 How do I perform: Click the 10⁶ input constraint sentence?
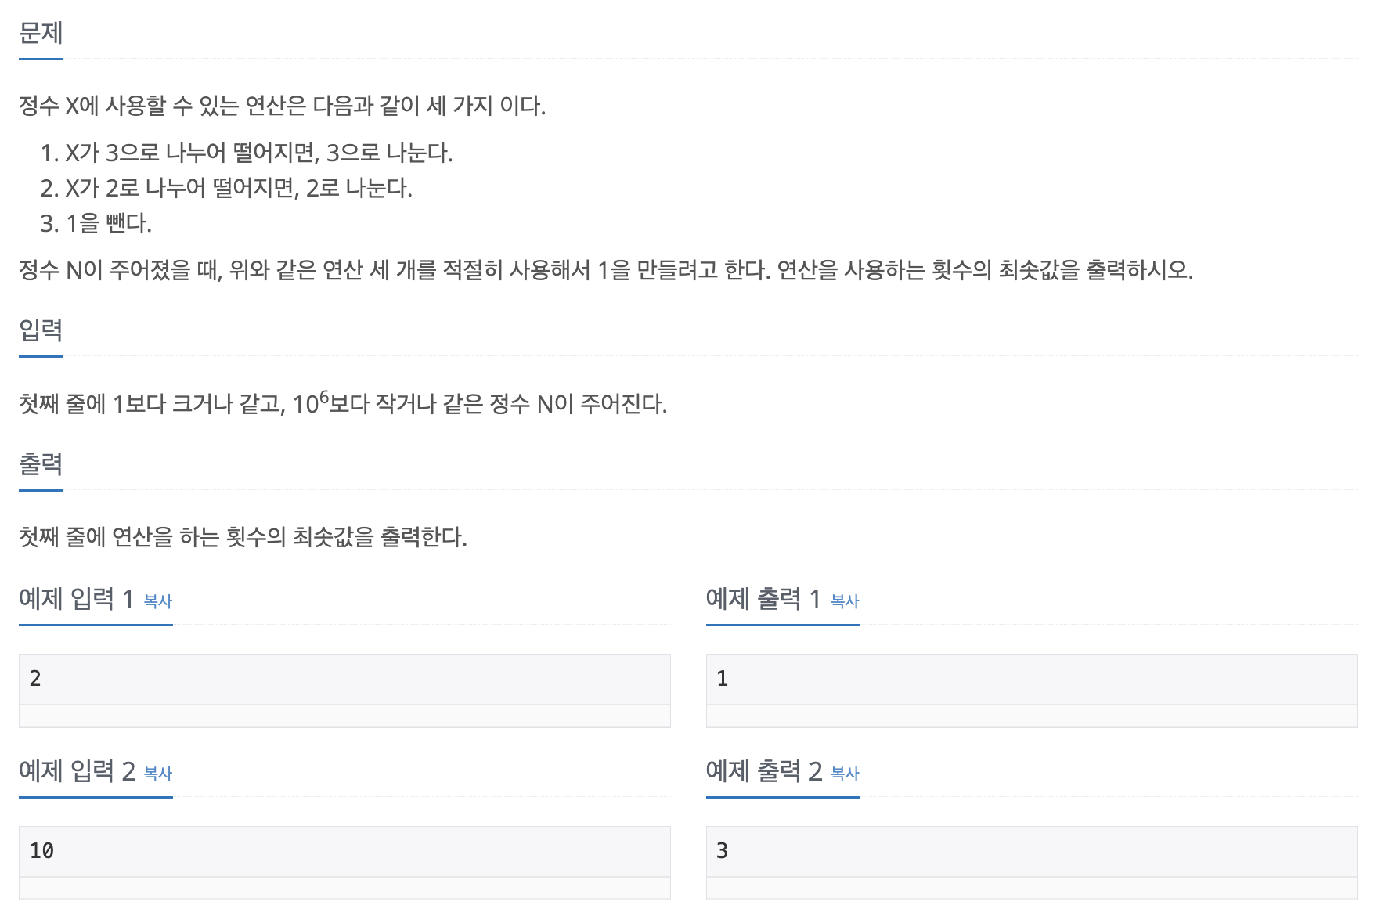click(x=343, y=402)
